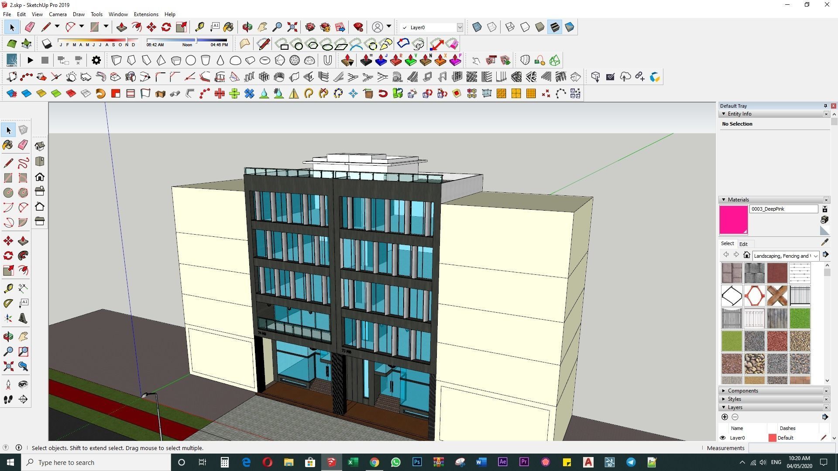Open the File menu
Screen dimensions: 838x471
(x=7, y=14)
